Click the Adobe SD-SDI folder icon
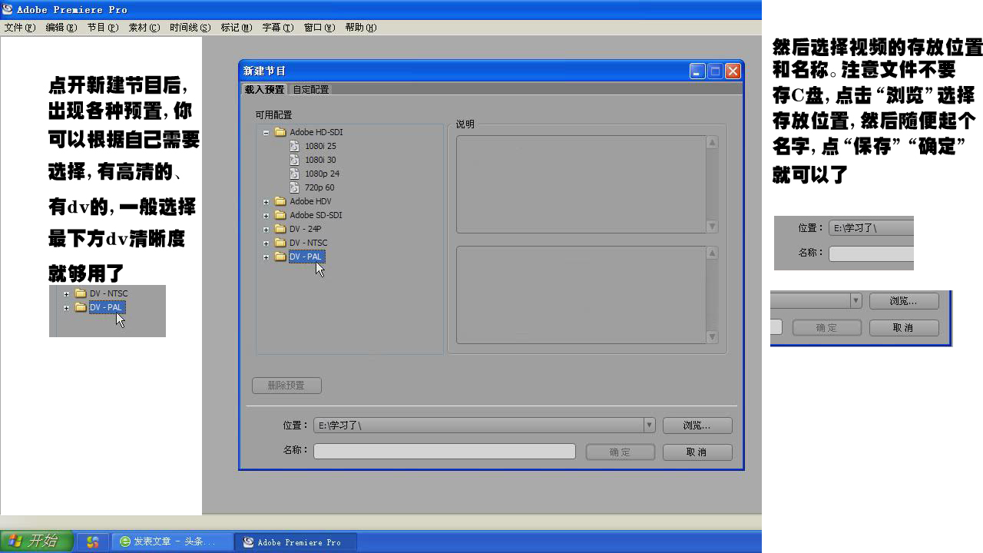 coord(280,215)
